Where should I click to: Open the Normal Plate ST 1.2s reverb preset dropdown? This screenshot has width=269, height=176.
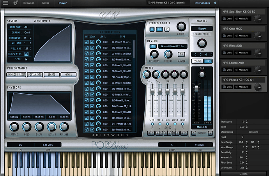pyautogui.click(x=173, y=46)
